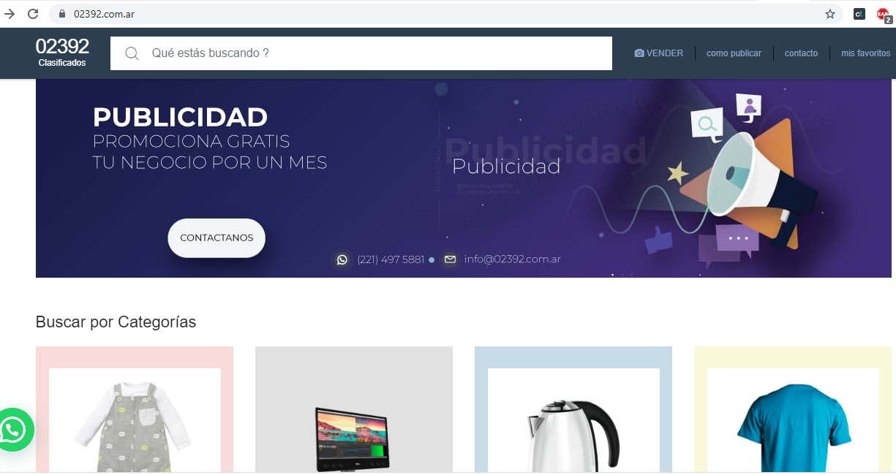Click the banner email envelope icon
The height and width of the screenshot is (475, 896).
[x=450, y=259]
